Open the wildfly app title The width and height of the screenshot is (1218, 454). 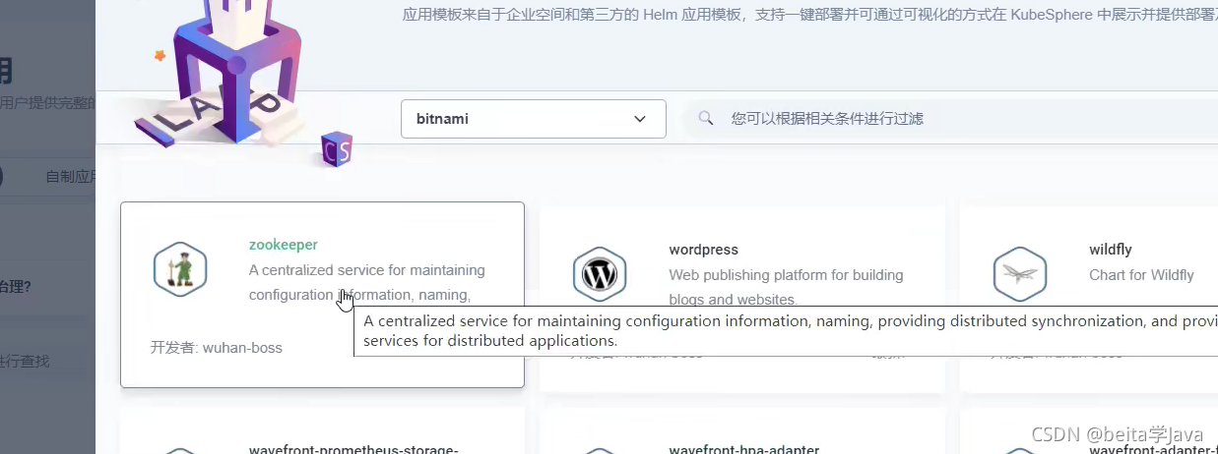click(x=1111, y=250)
